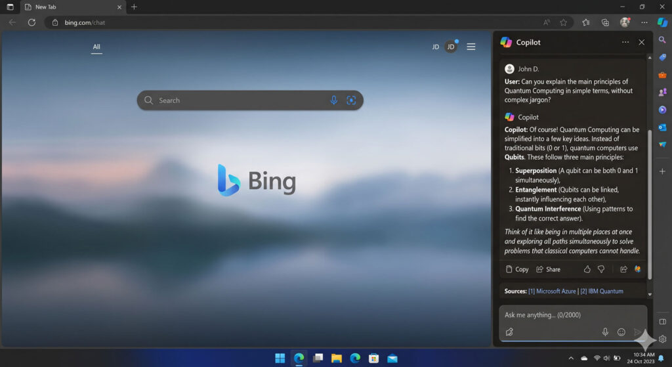
Task: Click scroll-up arrow of Copilot chat scrollbar
Action: point(650,57)
